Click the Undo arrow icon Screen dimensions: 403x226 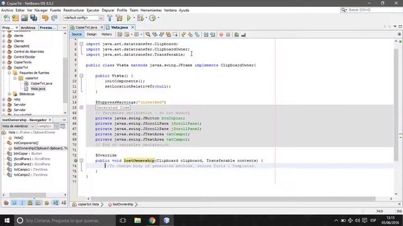pos(45,18)
